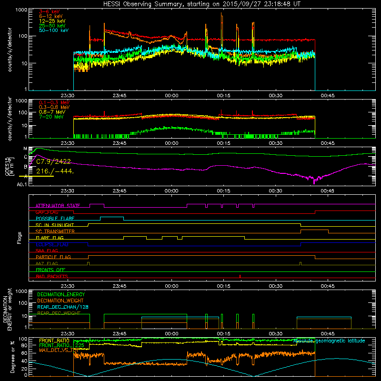
Task: Click the 'REAR_DEC_CHAN/128' legend label
Action: coord(63,307)
